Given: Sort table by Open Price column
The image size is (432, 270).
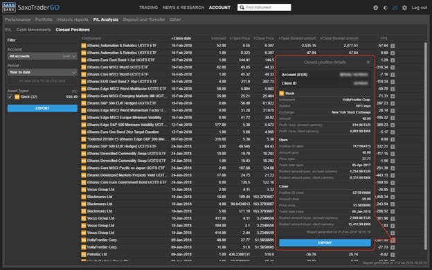Looking at the screenshot, I should (240, 38).
